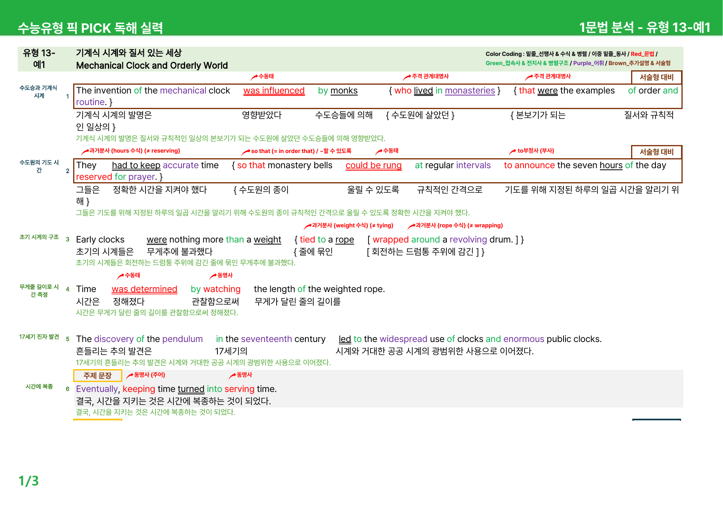This screenshot has width=723, height=511.
Task: Click the phrase 'by watching' in sentence 4
Action: [215, 289]
